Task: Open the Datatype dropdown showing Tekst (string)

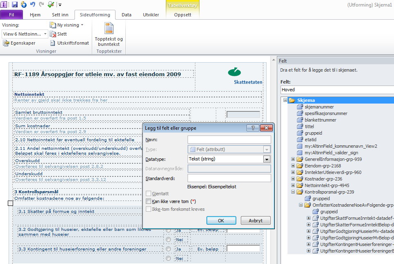Action: 267,159
